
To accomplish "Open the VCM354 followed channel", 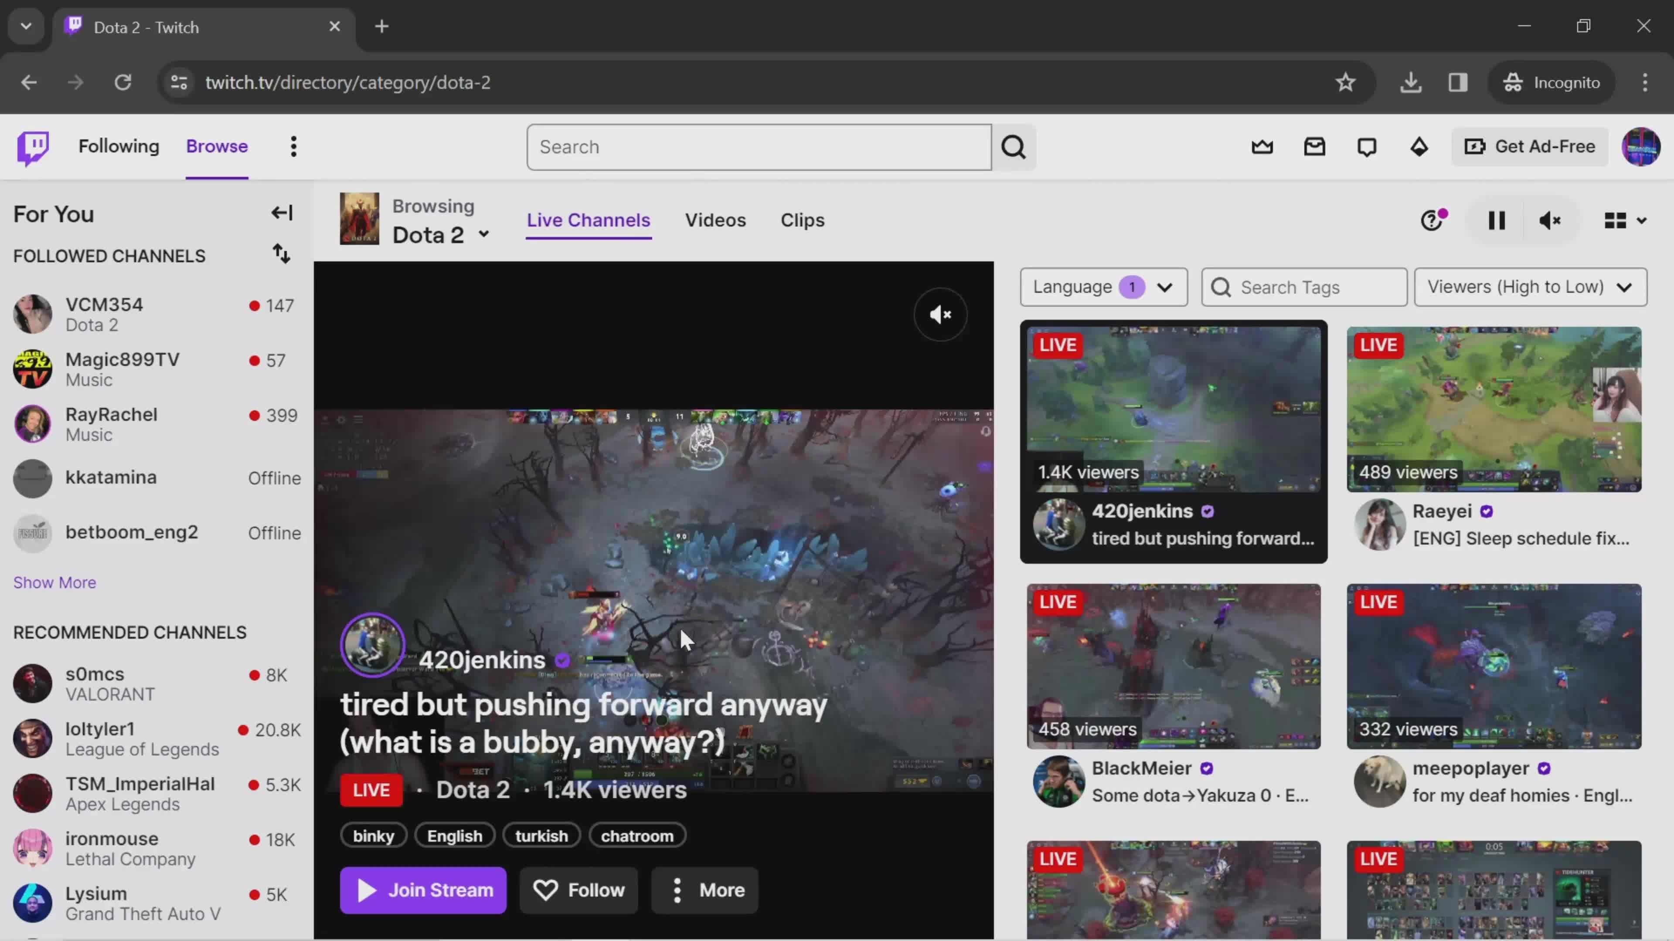I will point(157,314).
